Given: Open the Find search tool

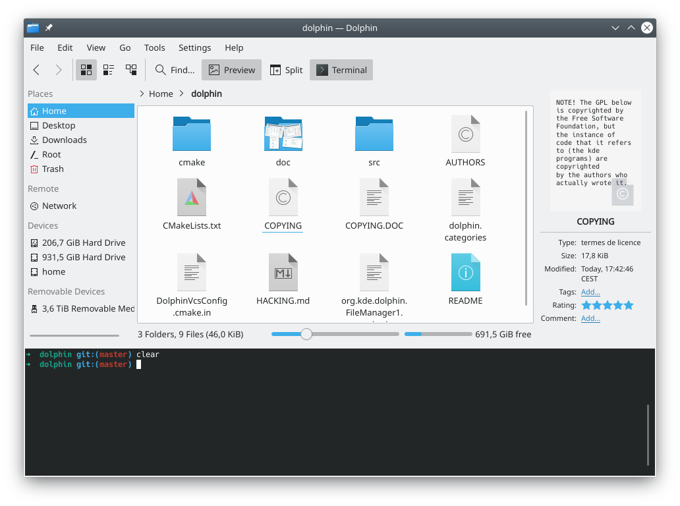Looking at the screenshot, I should pos(175,70).
